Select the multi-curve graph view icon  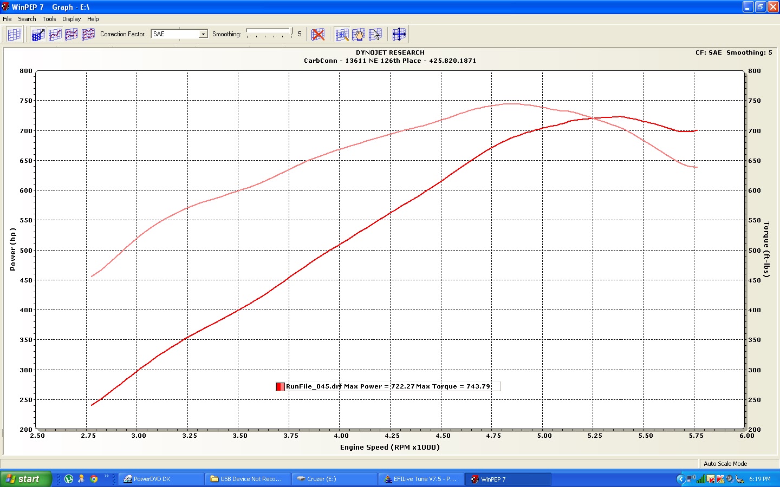tap(88, 35)
